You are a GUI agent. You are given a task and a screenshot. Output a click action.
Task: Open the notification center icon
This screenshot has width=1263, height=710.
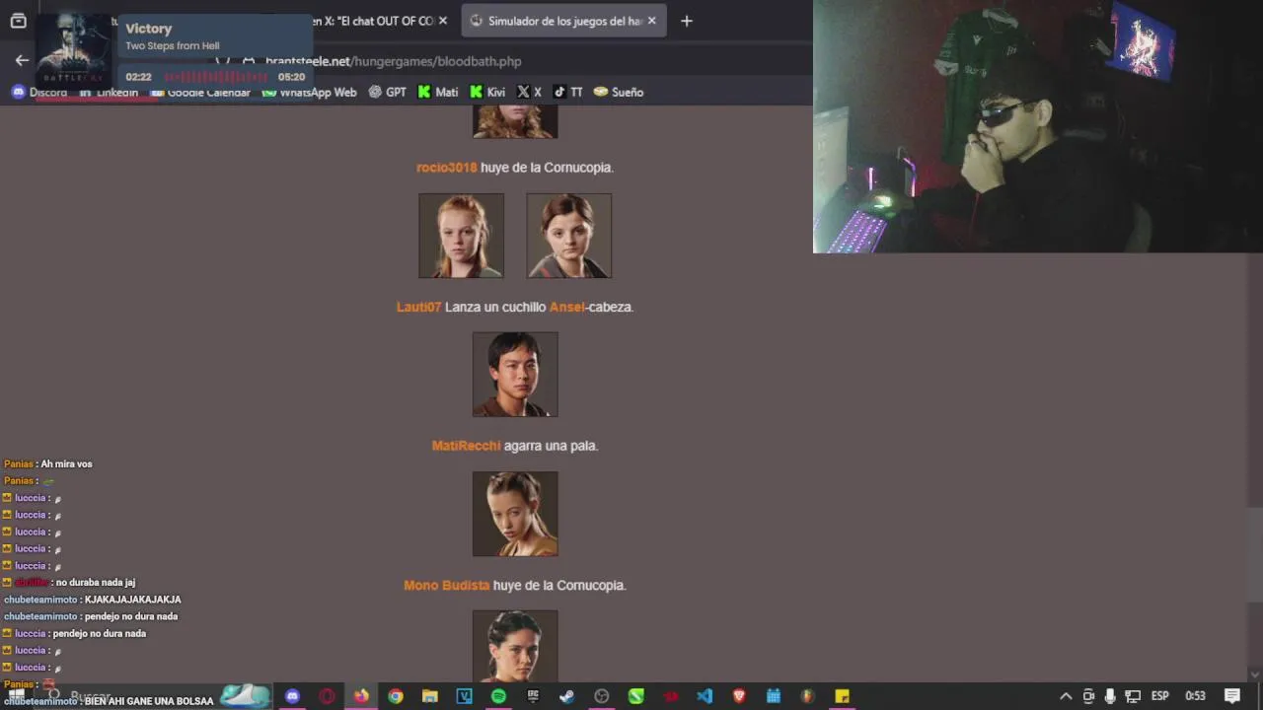point(1232,696)
